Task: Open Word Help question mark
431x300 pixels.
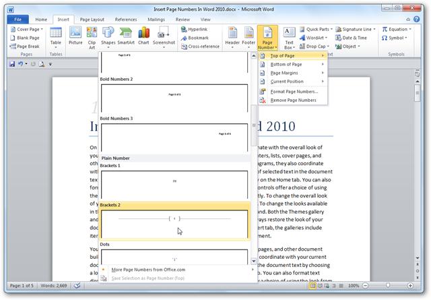Action: (x=417, y=19)
